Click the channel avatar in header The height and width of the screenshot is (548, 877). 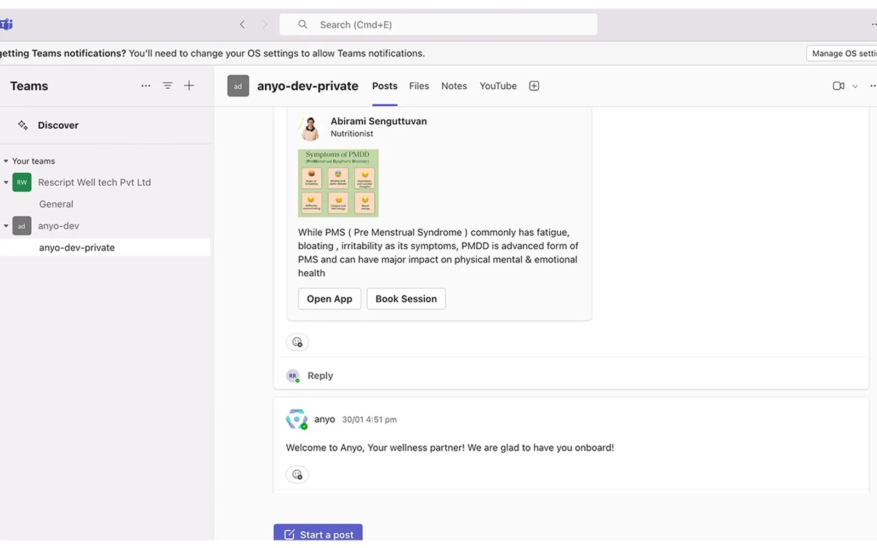click(x=238, y=86)
